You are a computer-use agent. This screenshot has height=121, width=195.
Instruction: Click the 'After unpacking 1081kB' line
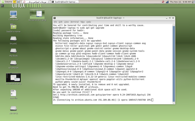90,90
